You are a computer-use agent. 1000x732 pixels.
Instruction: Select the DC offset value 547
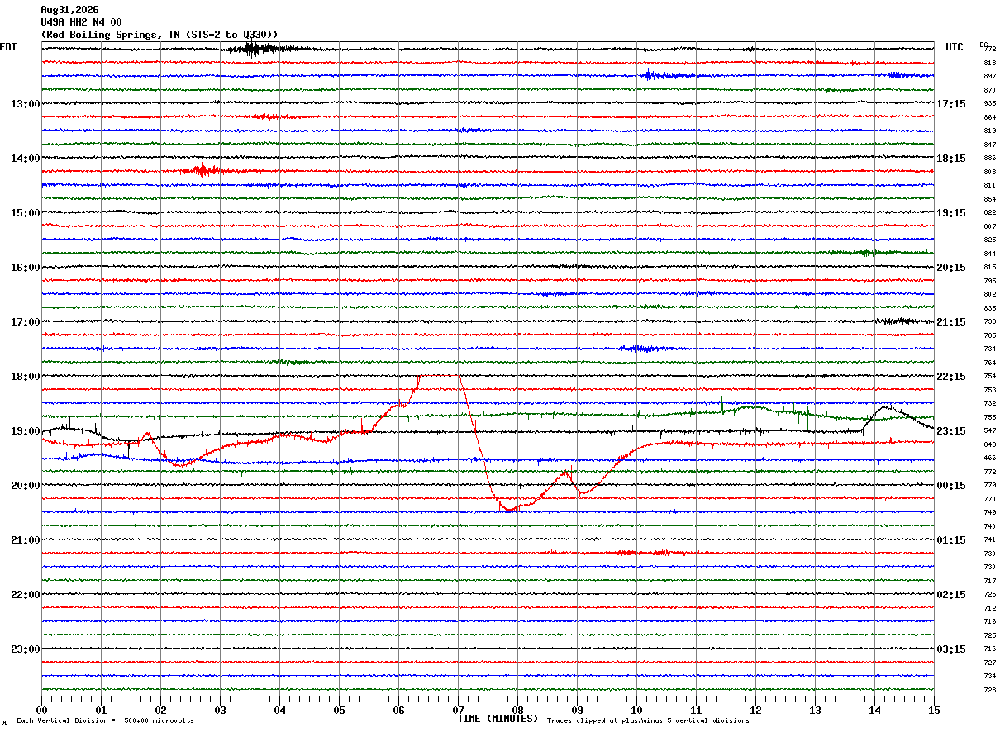click(989, 431)
